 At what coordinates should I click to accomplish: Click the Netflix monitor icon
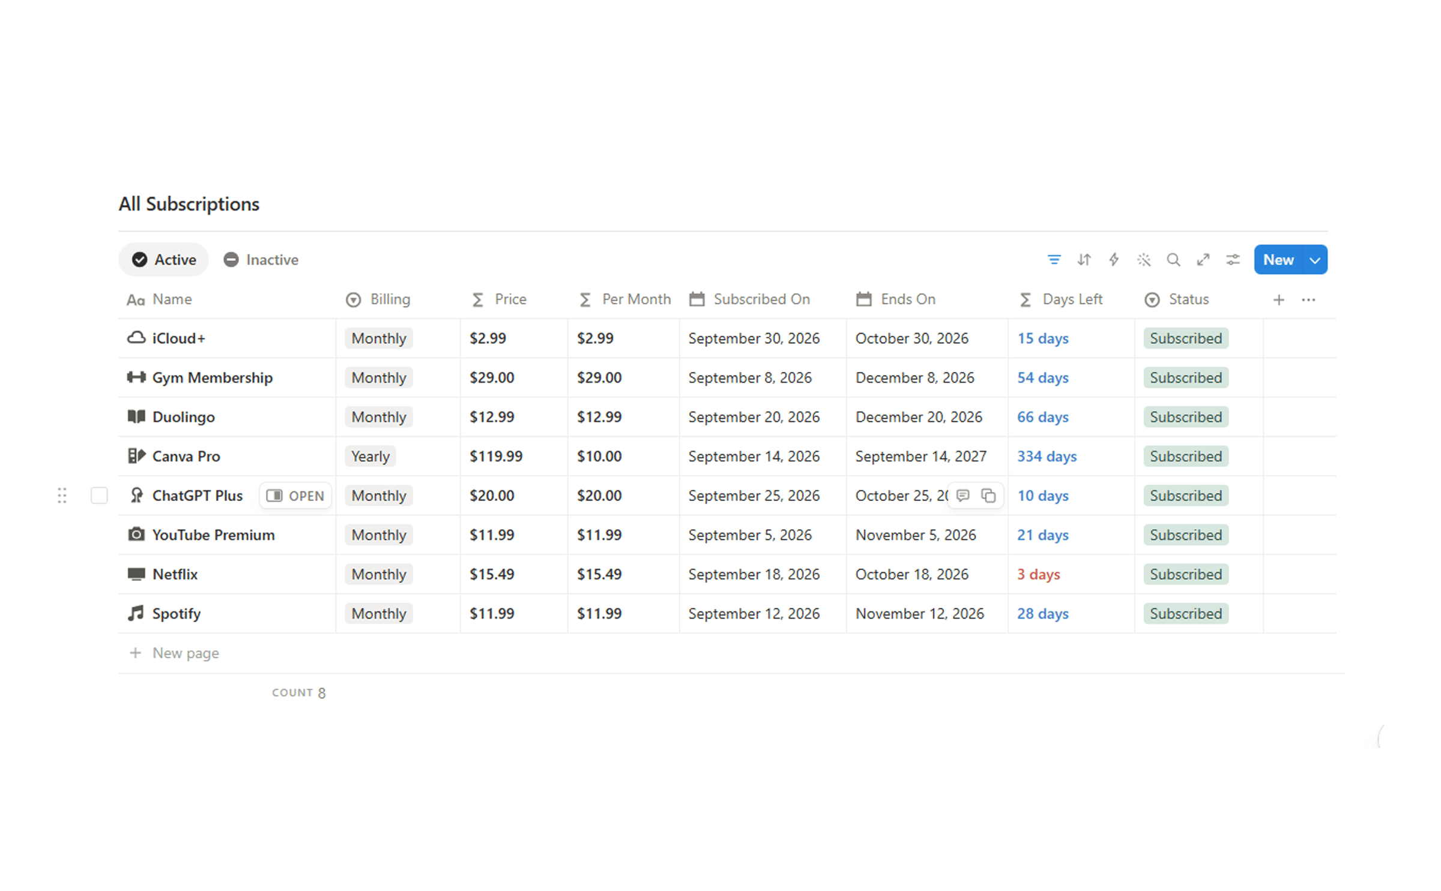(x=136, y=574)
